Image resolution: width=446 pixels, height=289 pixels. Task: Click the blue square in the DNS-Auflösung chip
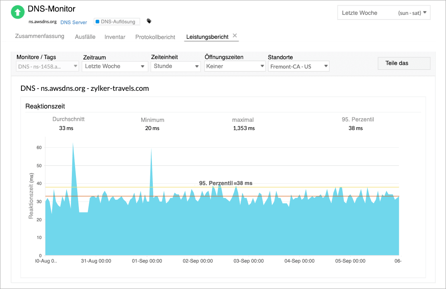tap(97, 21)
